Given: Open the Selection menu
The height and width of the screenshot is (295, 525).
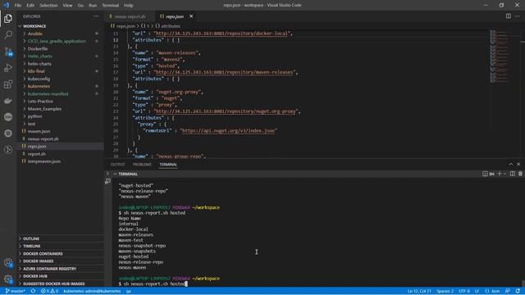Looking at the screenshot, I should click(x=48, y=6).
